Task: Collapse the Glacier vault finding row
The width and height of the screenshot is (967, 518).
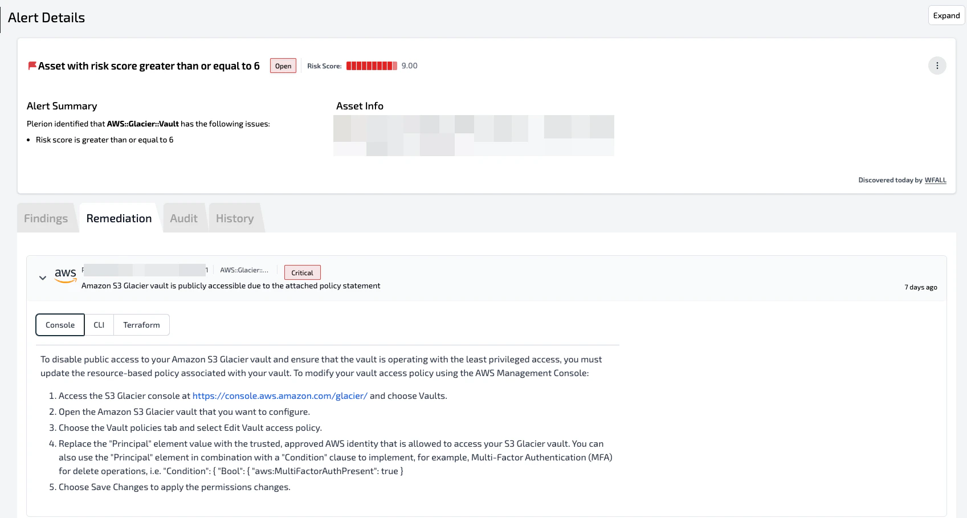Action: pos(43,278)
